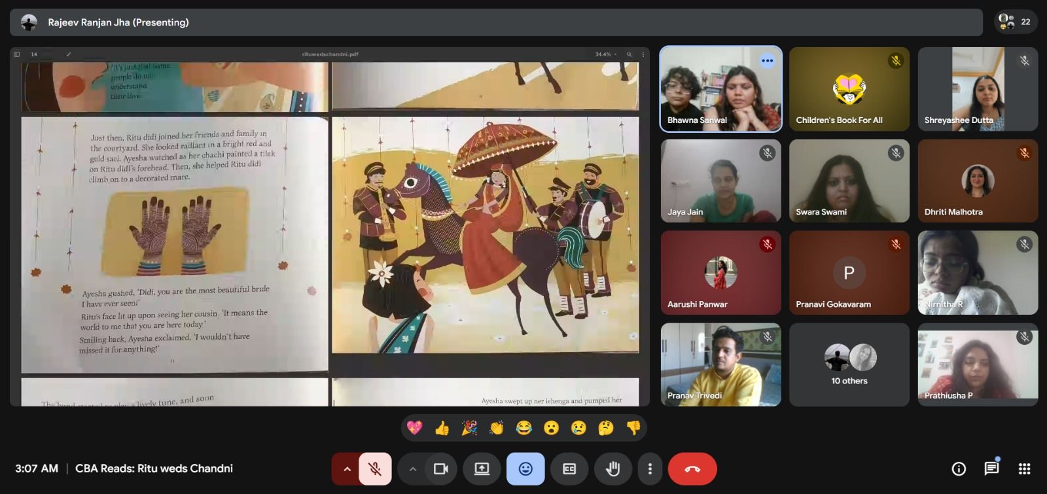Click the 3:07 AM clock text
Image resolution: width=1047 pixels, height=494 pixels.
[37, 468]
